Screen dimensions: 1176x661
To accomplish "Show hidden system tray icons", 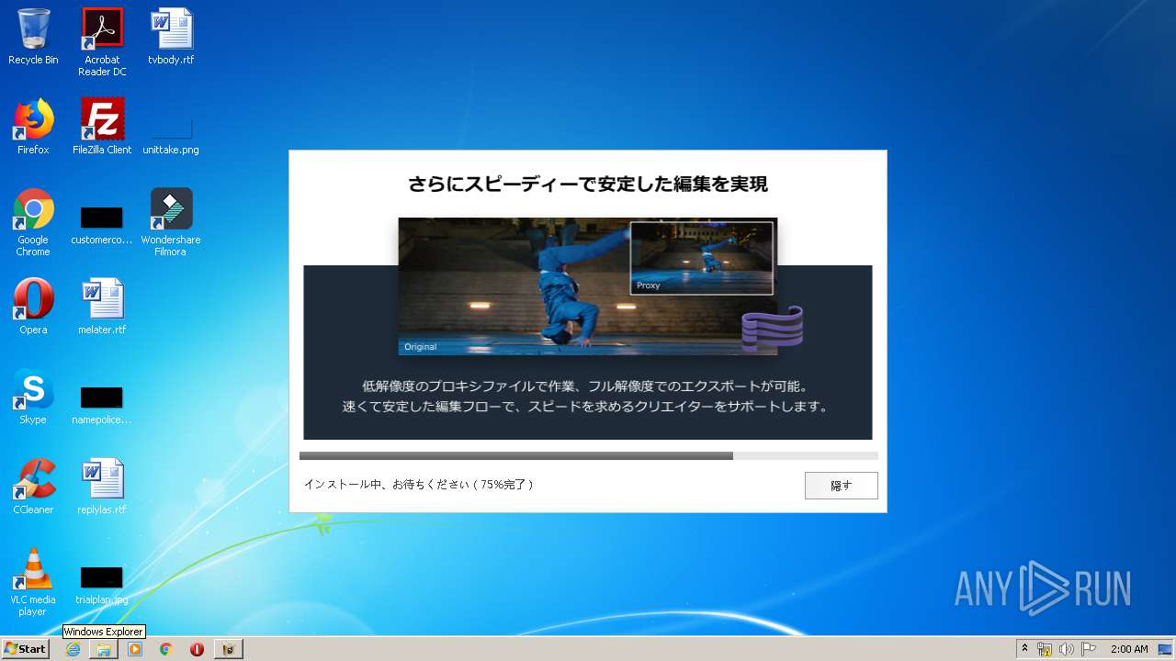I will click(1024, 649).
